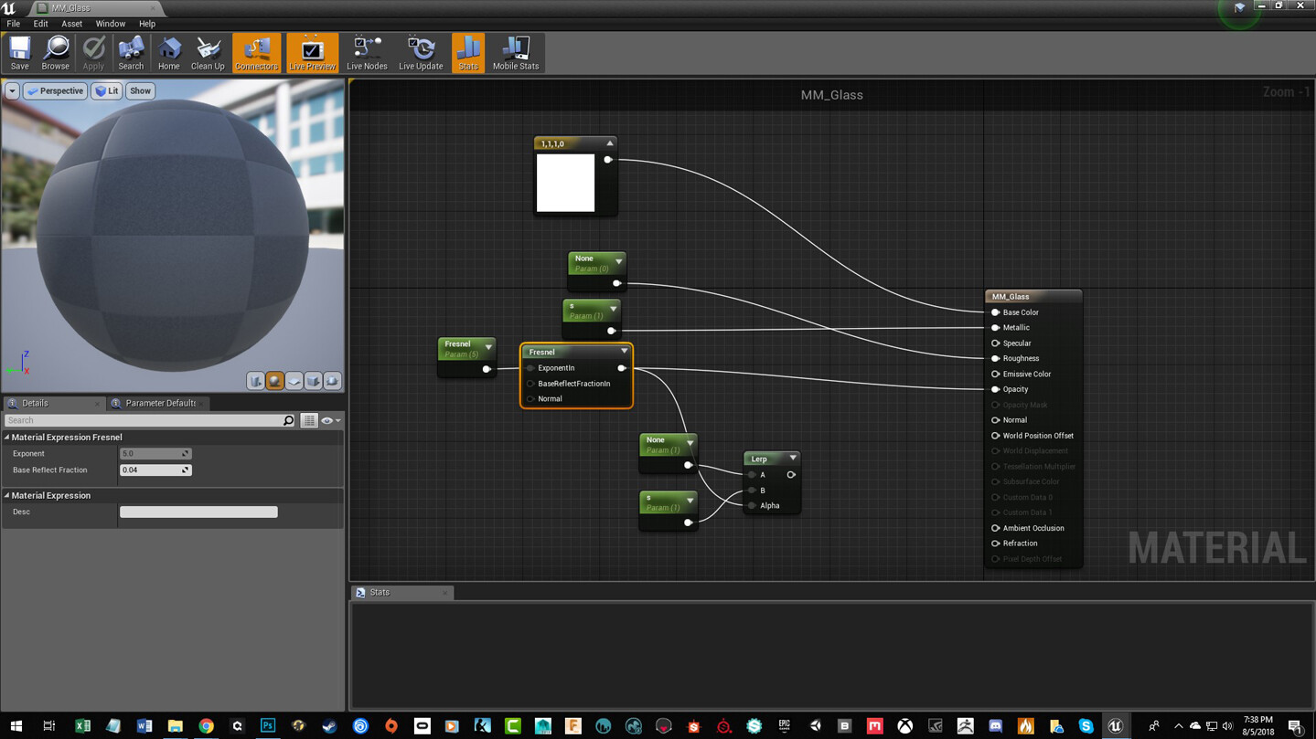The height and width of the screenshot is (739, 1316).
Task: Toggle Live Preview in toolbar
Action: coord(312,54)
